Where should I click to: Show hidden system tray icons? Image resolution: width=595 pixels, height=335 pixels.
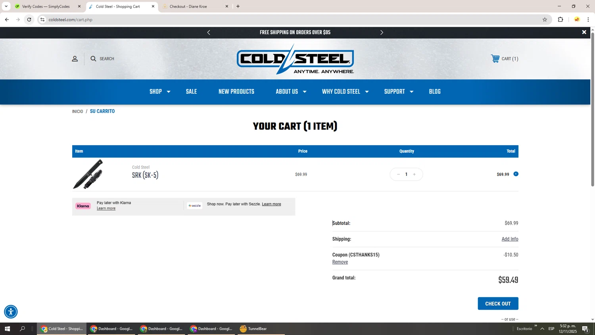542,329
